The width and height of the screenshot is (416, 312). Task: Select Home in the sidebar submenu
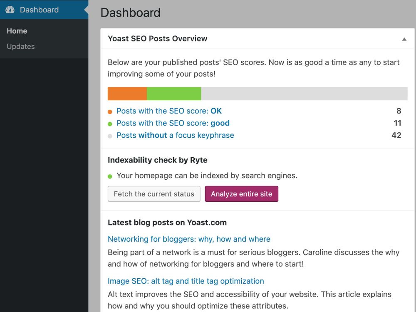17,31
